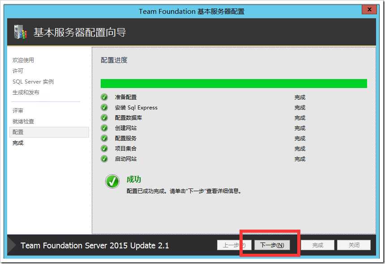This screenshot has height=264, width=385.
Task: Close the Team Foundation configuration window
Action: coord(369,9)
